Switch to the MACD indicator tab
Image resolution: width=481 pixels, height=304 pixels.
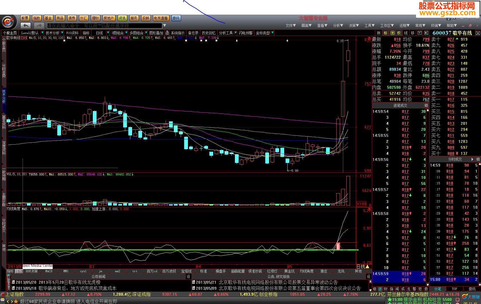(x=49, y=271)
